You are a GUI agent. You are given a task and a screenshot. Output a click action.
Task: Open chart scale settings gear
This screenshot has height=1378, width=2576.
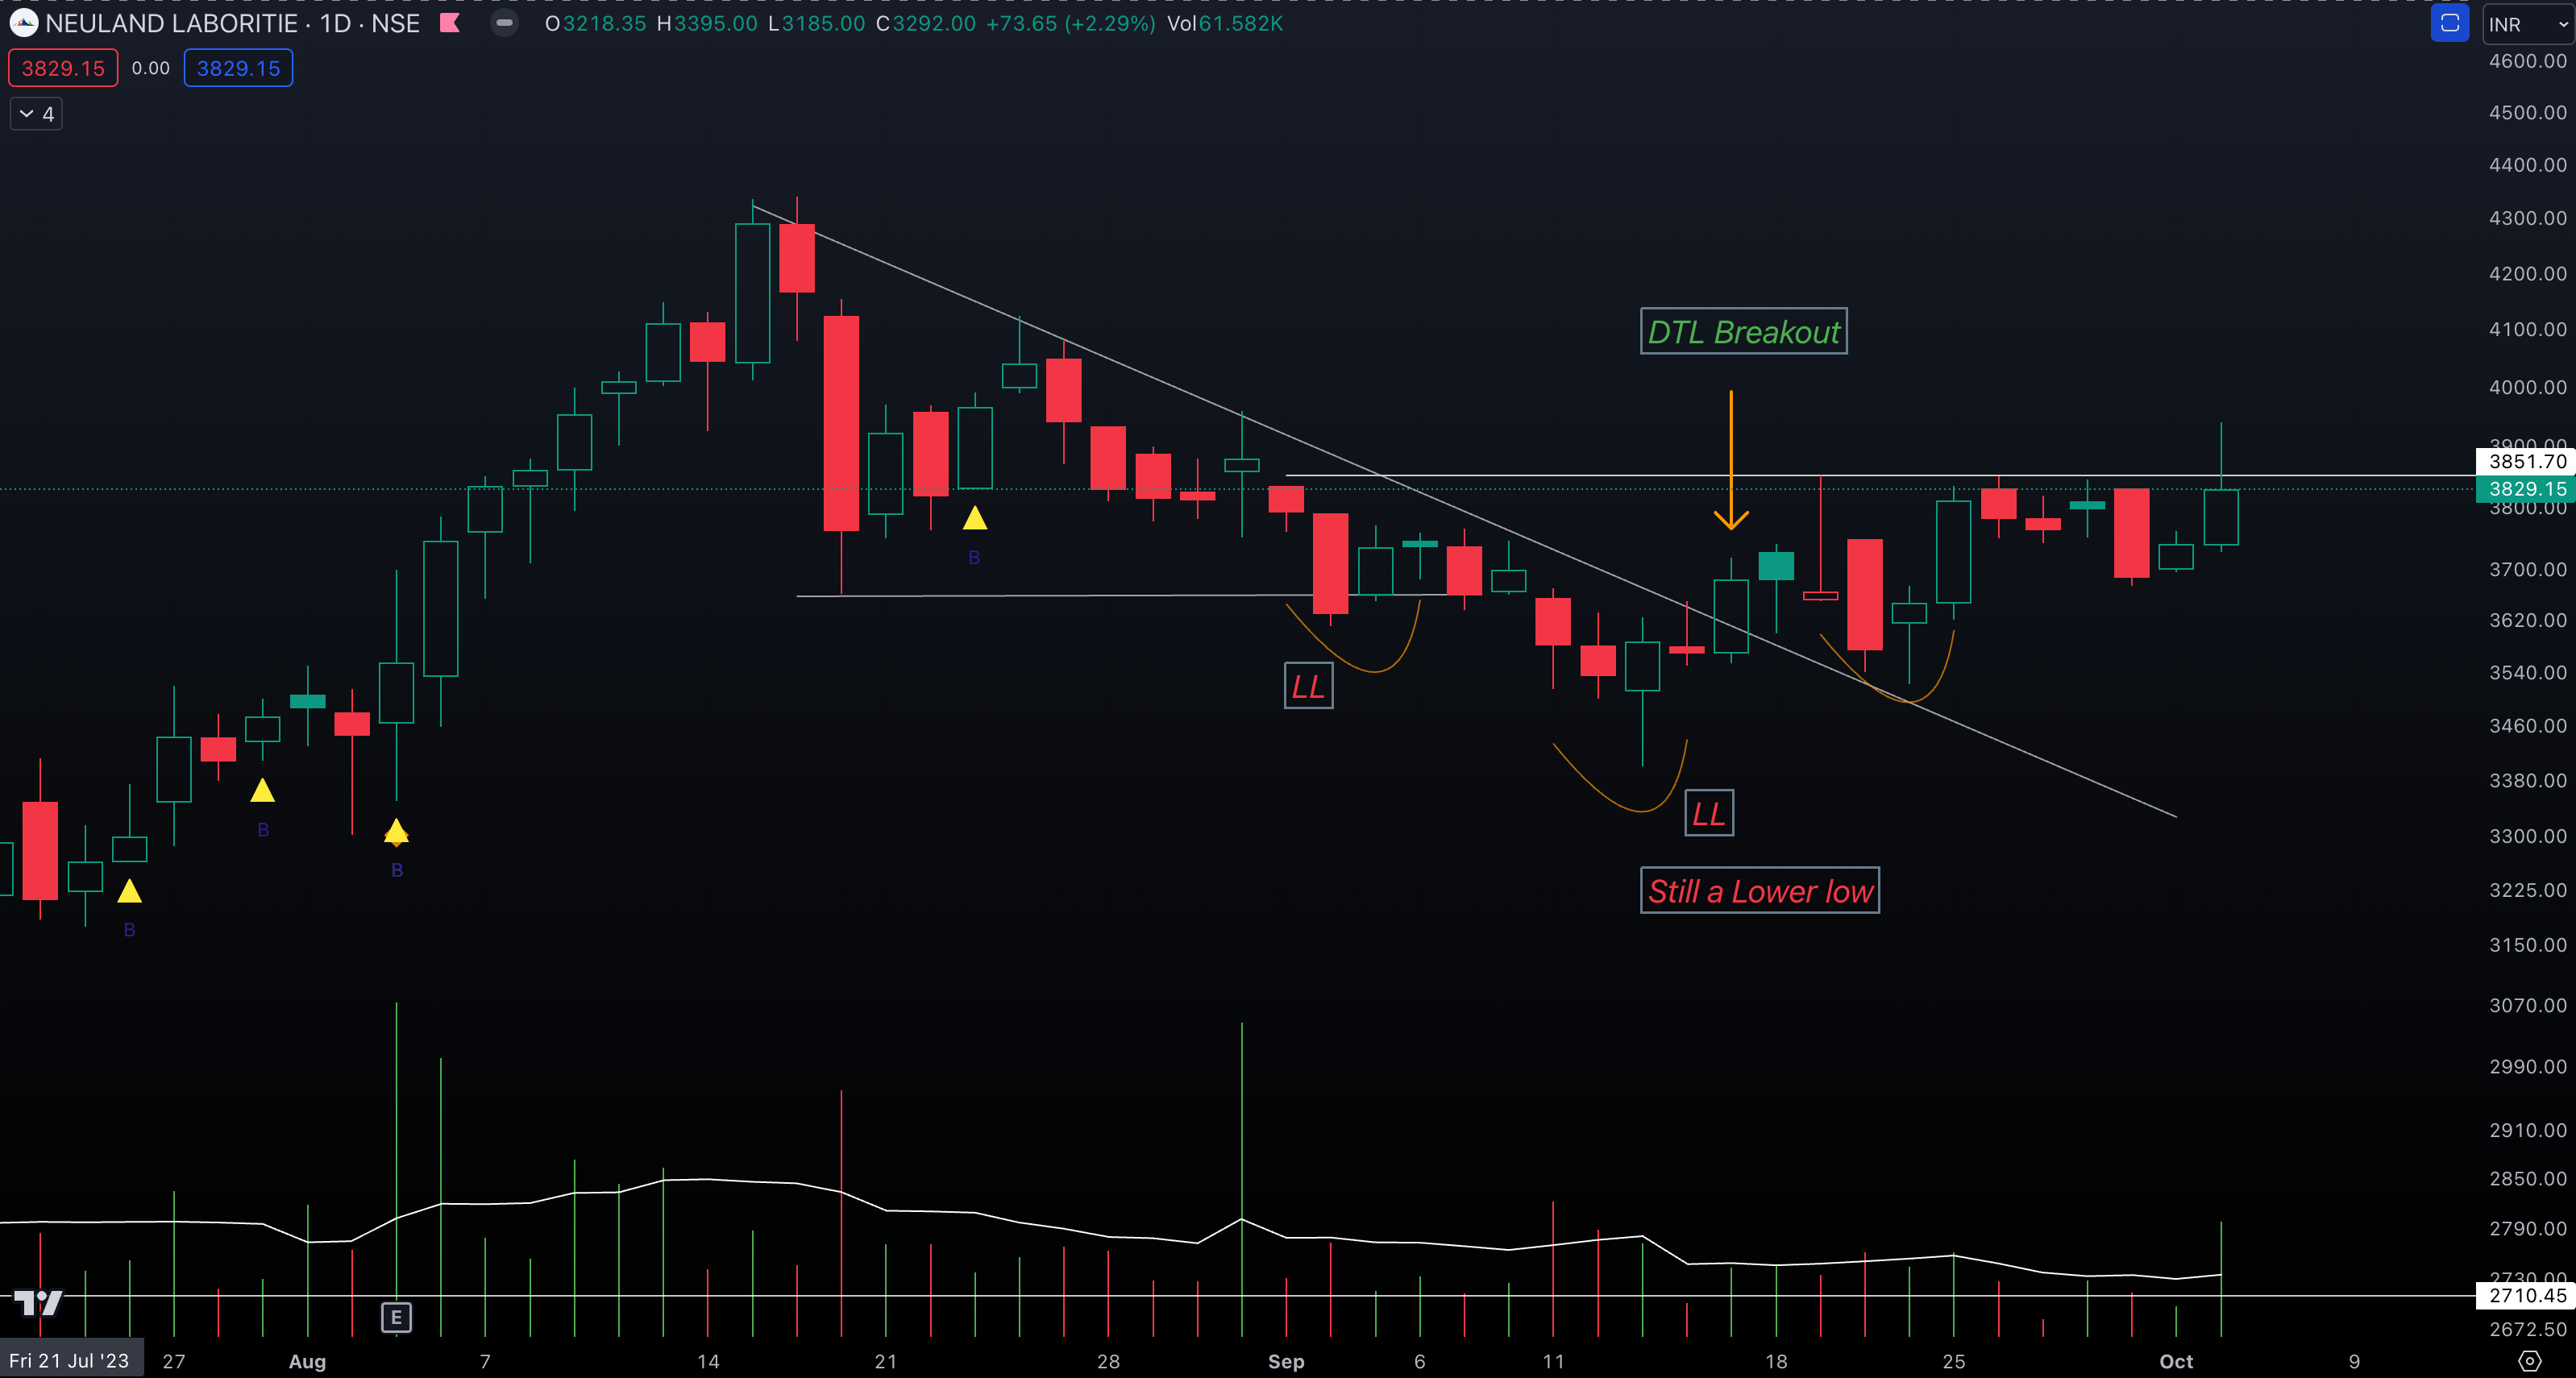[x=2529, y=1361]
